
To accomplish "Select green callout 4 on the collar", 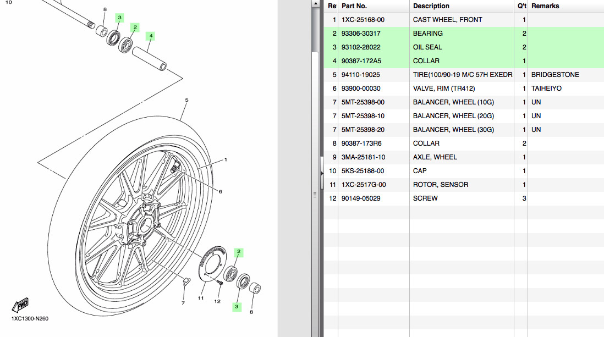I will click(x=151, y=36).
